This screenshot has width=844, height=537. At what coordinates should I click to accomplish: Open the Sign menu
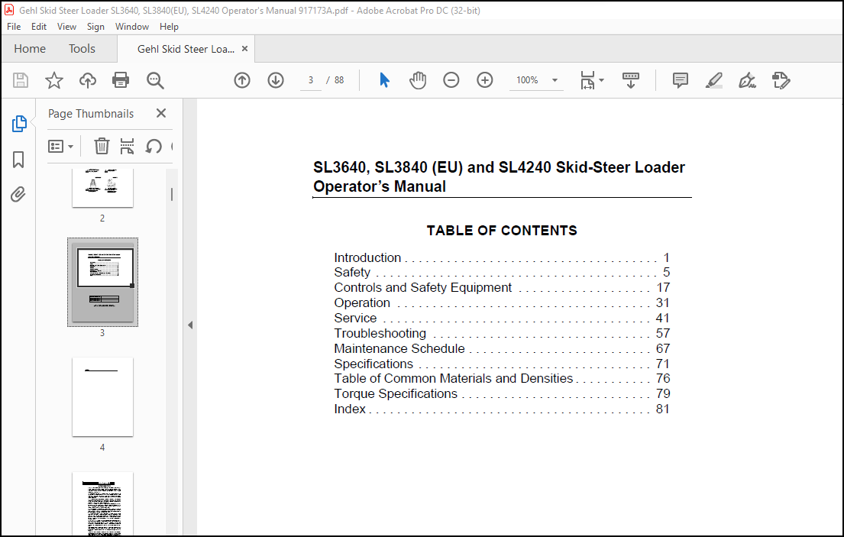pos(95,27)
